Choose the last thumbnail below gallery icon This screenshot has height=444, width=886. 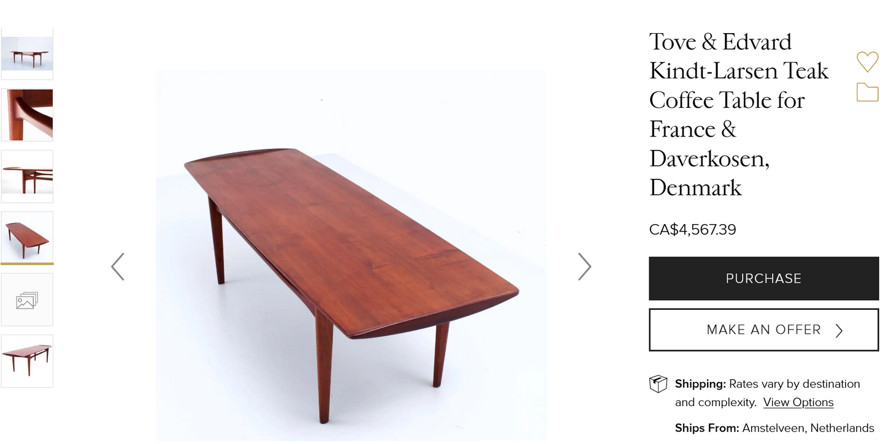[27, 361]
